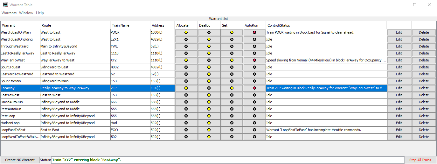The image size is (437, 164).
Task: Click Allocate indicator for WestToEastOnMain warrant
Action: click(186, 32)
